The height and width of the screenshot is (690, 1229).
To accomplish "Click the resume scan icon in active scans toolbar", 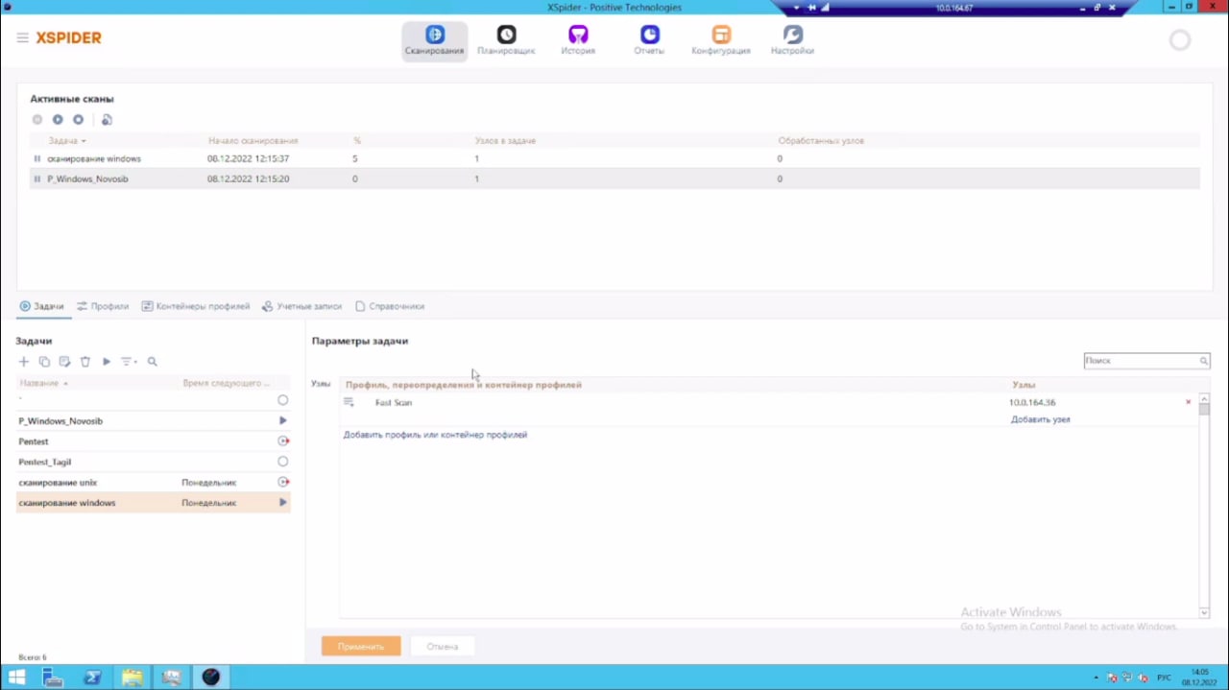I will tap(58, 120).
